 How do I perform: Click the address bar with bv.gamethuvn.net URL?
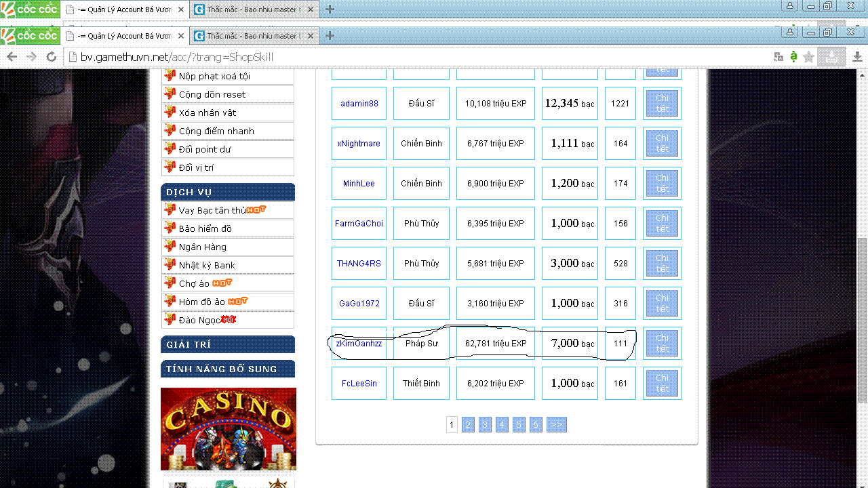[x=417, y=57]
